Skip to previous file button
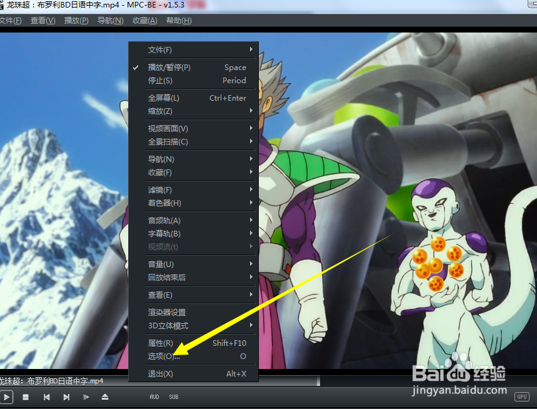This screenshot has height=409, width=537. tap(47, 397)
